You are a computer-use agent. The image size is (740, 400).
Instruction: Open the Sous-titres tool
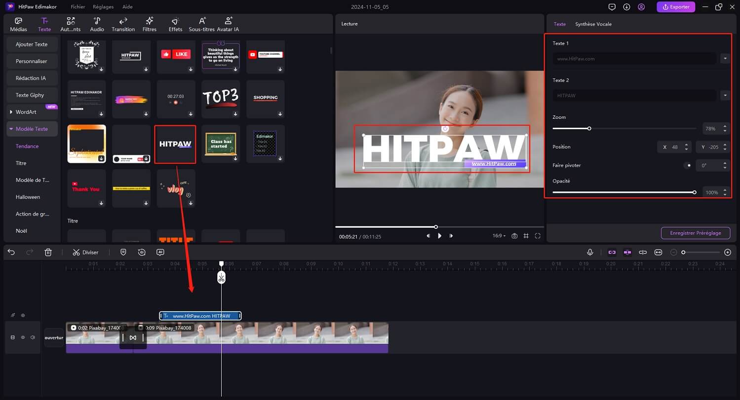[202, 24]
